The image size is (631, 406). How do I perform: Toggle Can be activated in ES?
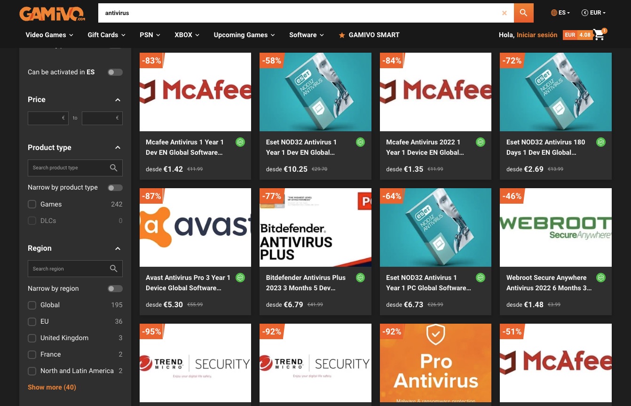115,72
